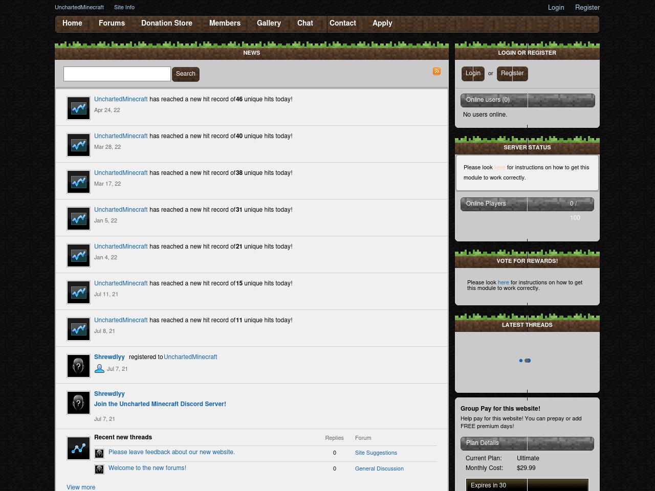
Task: Select the Members menu item
Action: coord(225,23)
